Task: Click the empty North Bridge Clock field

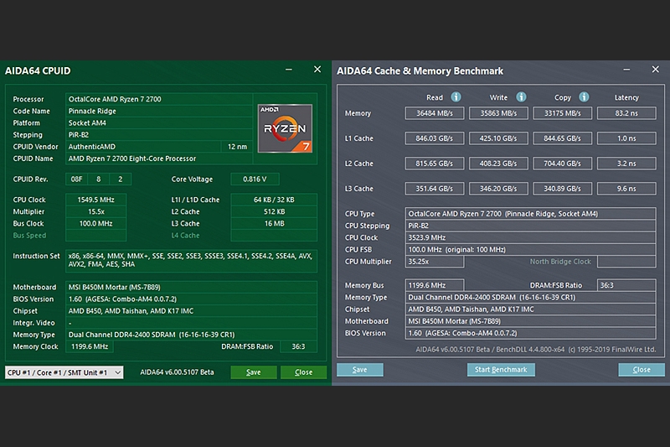Action: pos(626,262)
